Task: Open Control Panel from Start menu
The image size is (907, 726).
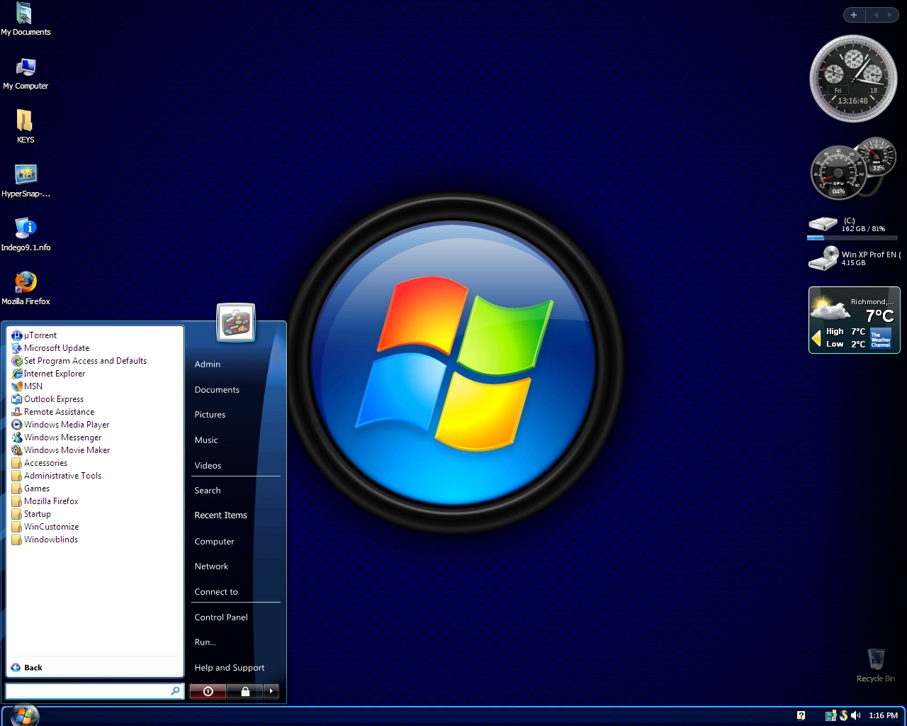Action: point(221,618)
